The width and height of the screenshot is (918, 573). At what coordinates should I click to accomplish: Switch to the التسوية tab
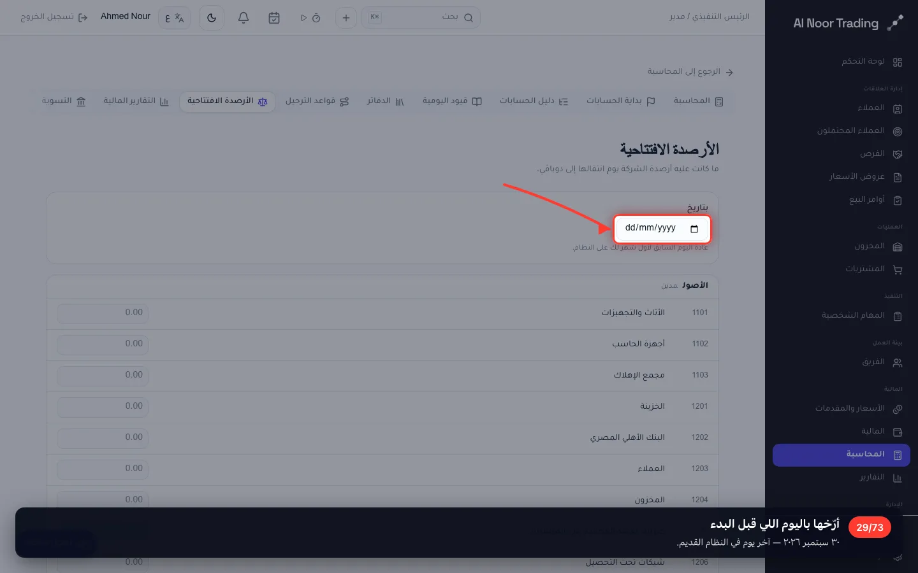[x=64, y=101]
